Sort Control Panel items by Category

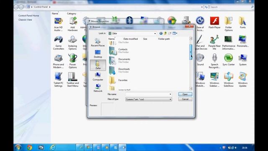72,13
